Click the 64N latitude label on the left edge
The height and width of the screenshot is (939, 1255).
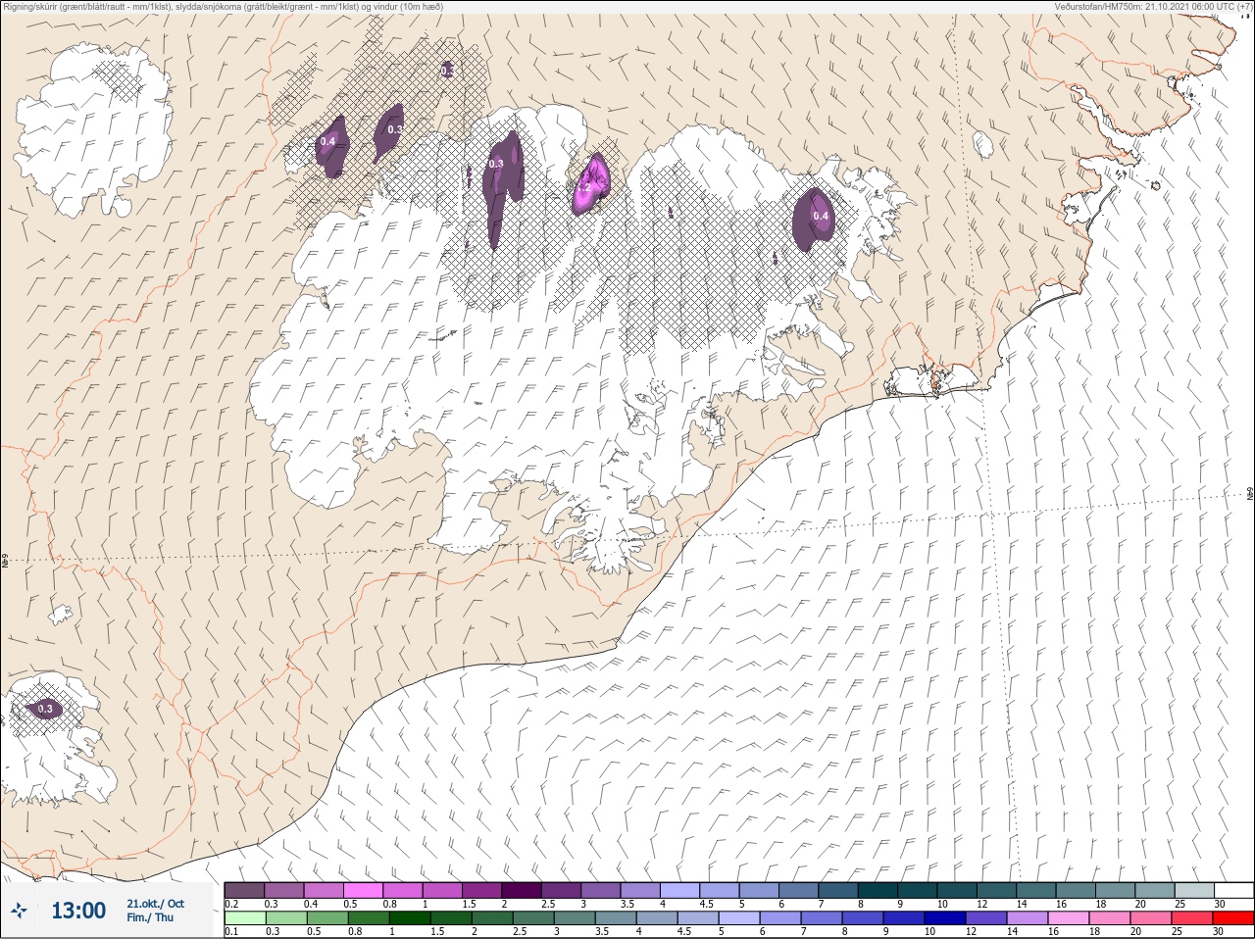(5, 562)
